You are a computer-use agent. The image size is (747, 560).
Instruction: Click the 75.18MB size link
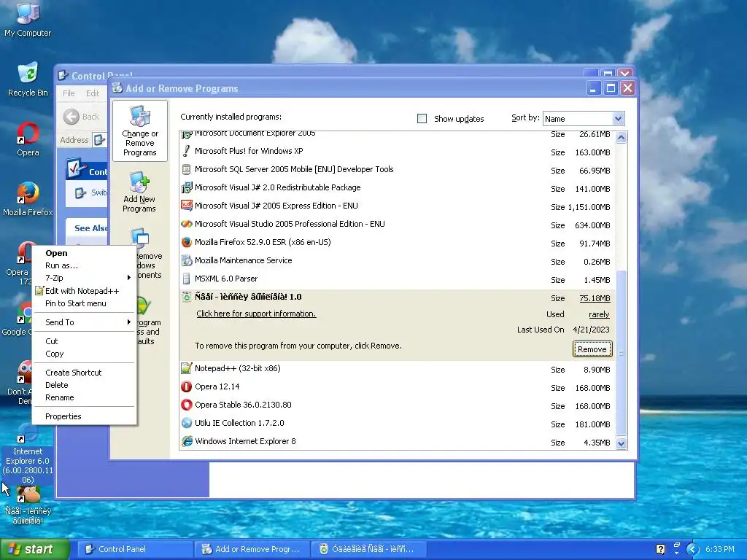coord(595,298)
